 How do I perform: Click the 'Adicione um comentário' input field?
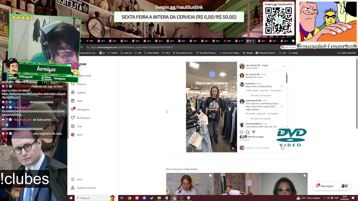click(258, 148)
